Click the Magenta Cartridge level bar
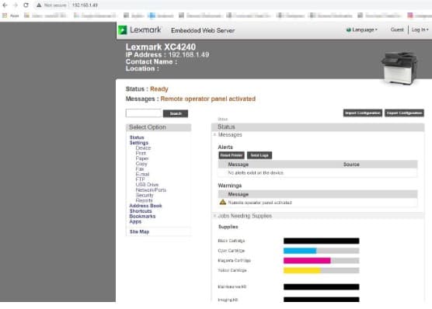This screenshot has width=432, height=309. [x=321, y=261]
